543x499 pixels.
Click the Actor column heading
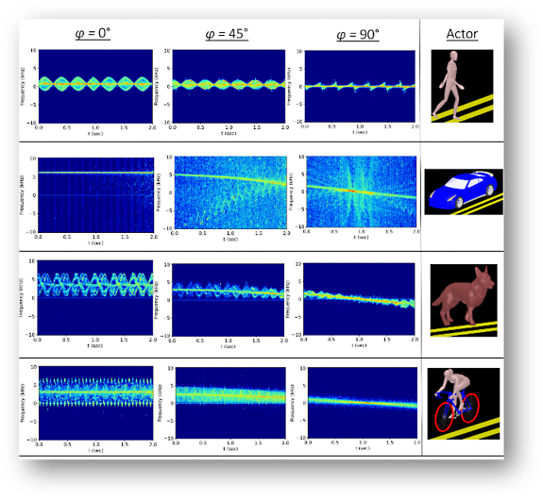pyautogui.click(x=462, y=34)
